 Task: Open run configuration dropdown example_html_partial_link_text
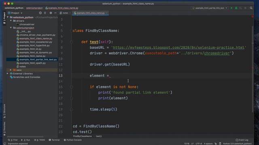(x=210, y=8)
